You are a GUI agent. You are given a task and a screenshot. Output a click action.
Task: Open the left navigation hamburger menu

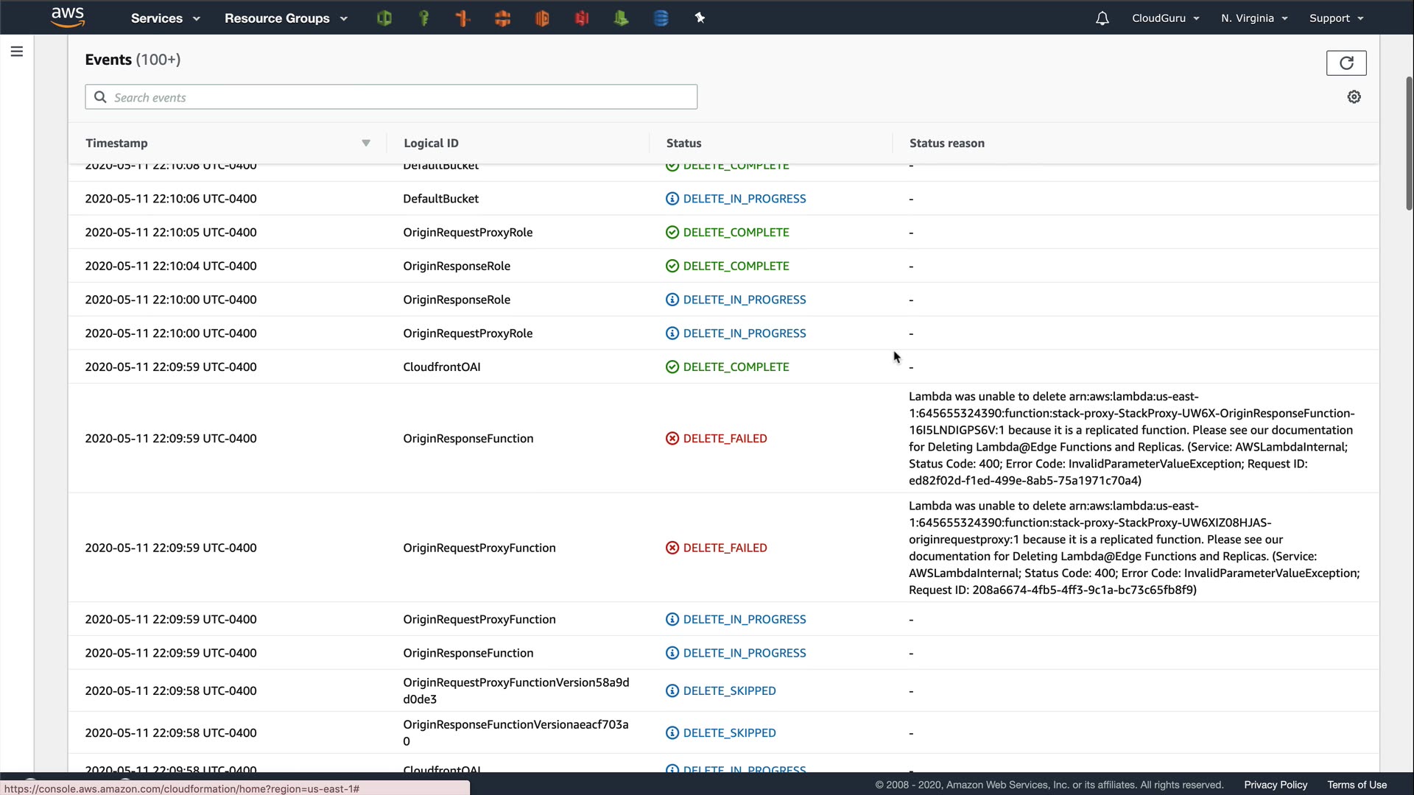pos(17,52)
